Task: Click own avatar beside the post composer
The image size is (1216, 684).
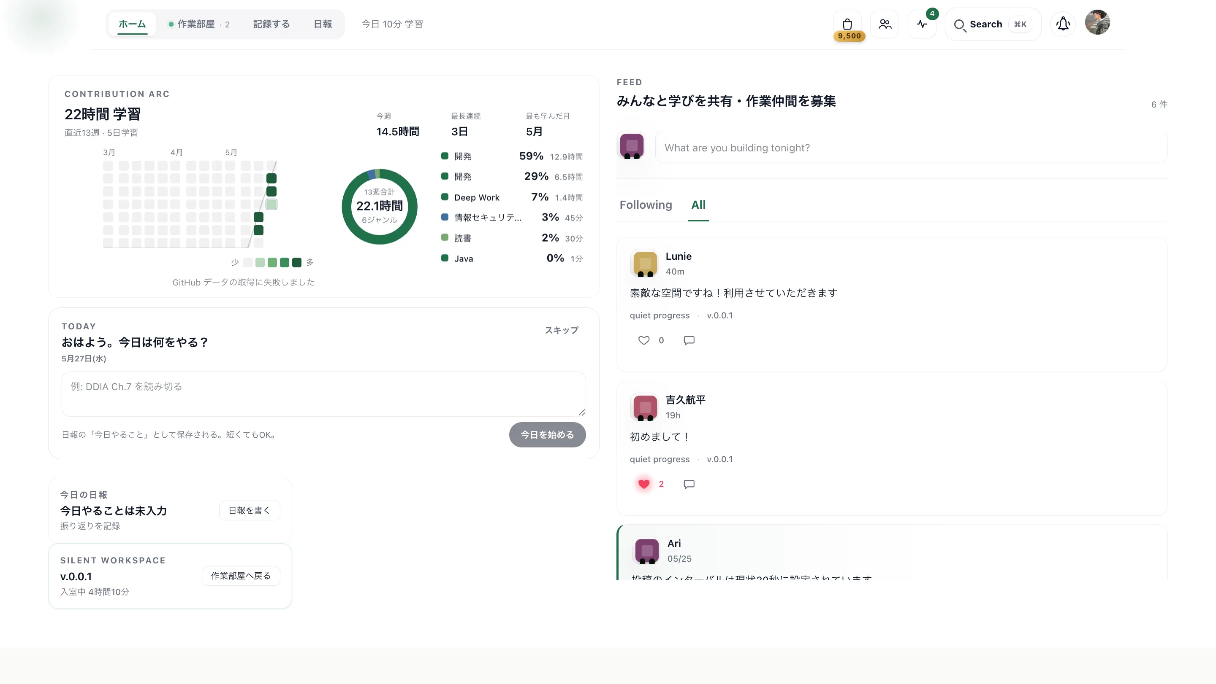Action: coord(632,145)
